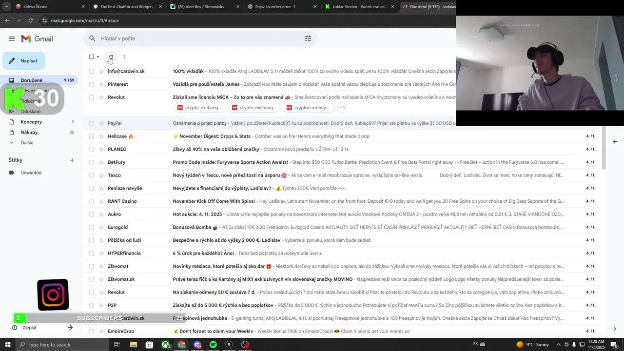This screenshot has width=624, height=351.
Task: Open the Windows Start menu
Action: pos(7,345)
